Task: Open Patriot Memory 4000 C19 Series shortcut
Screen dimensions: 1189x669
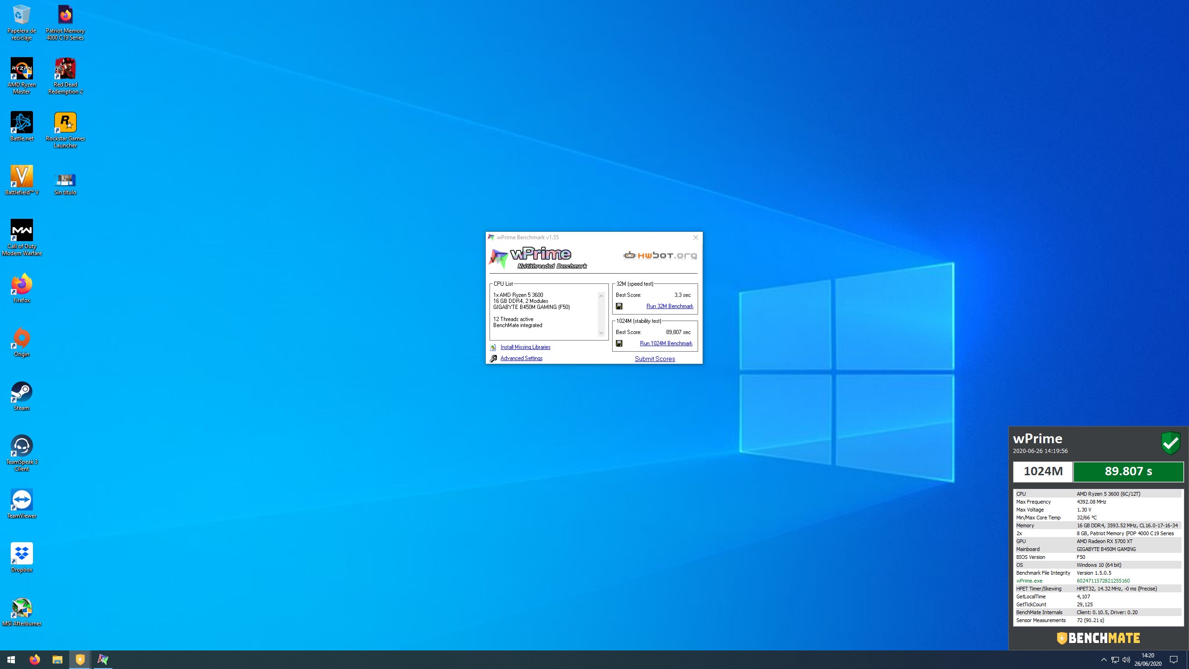Action: [65, 23]
